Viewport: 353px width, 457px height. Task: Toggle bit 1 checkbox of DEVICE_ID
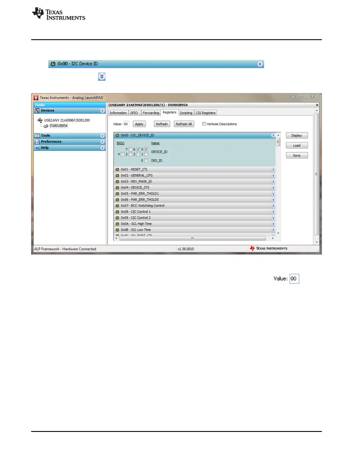pos(146,154)
